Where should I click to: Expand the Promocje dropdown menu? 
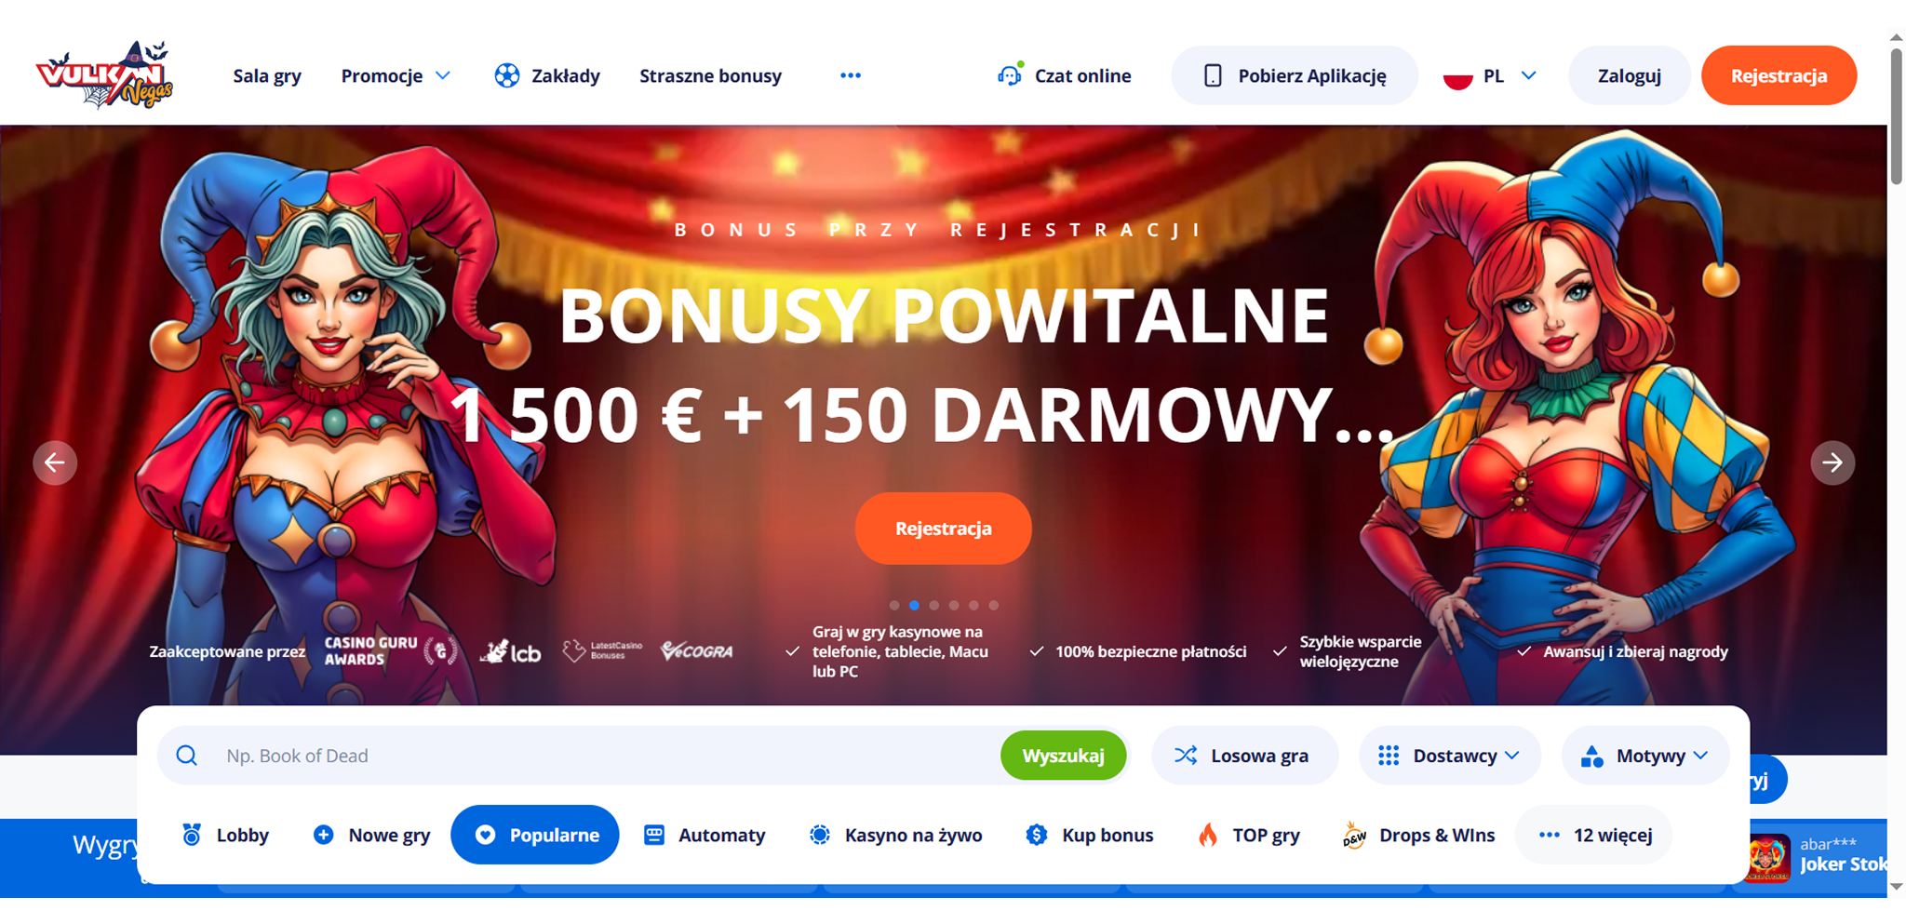pos(396,75)
